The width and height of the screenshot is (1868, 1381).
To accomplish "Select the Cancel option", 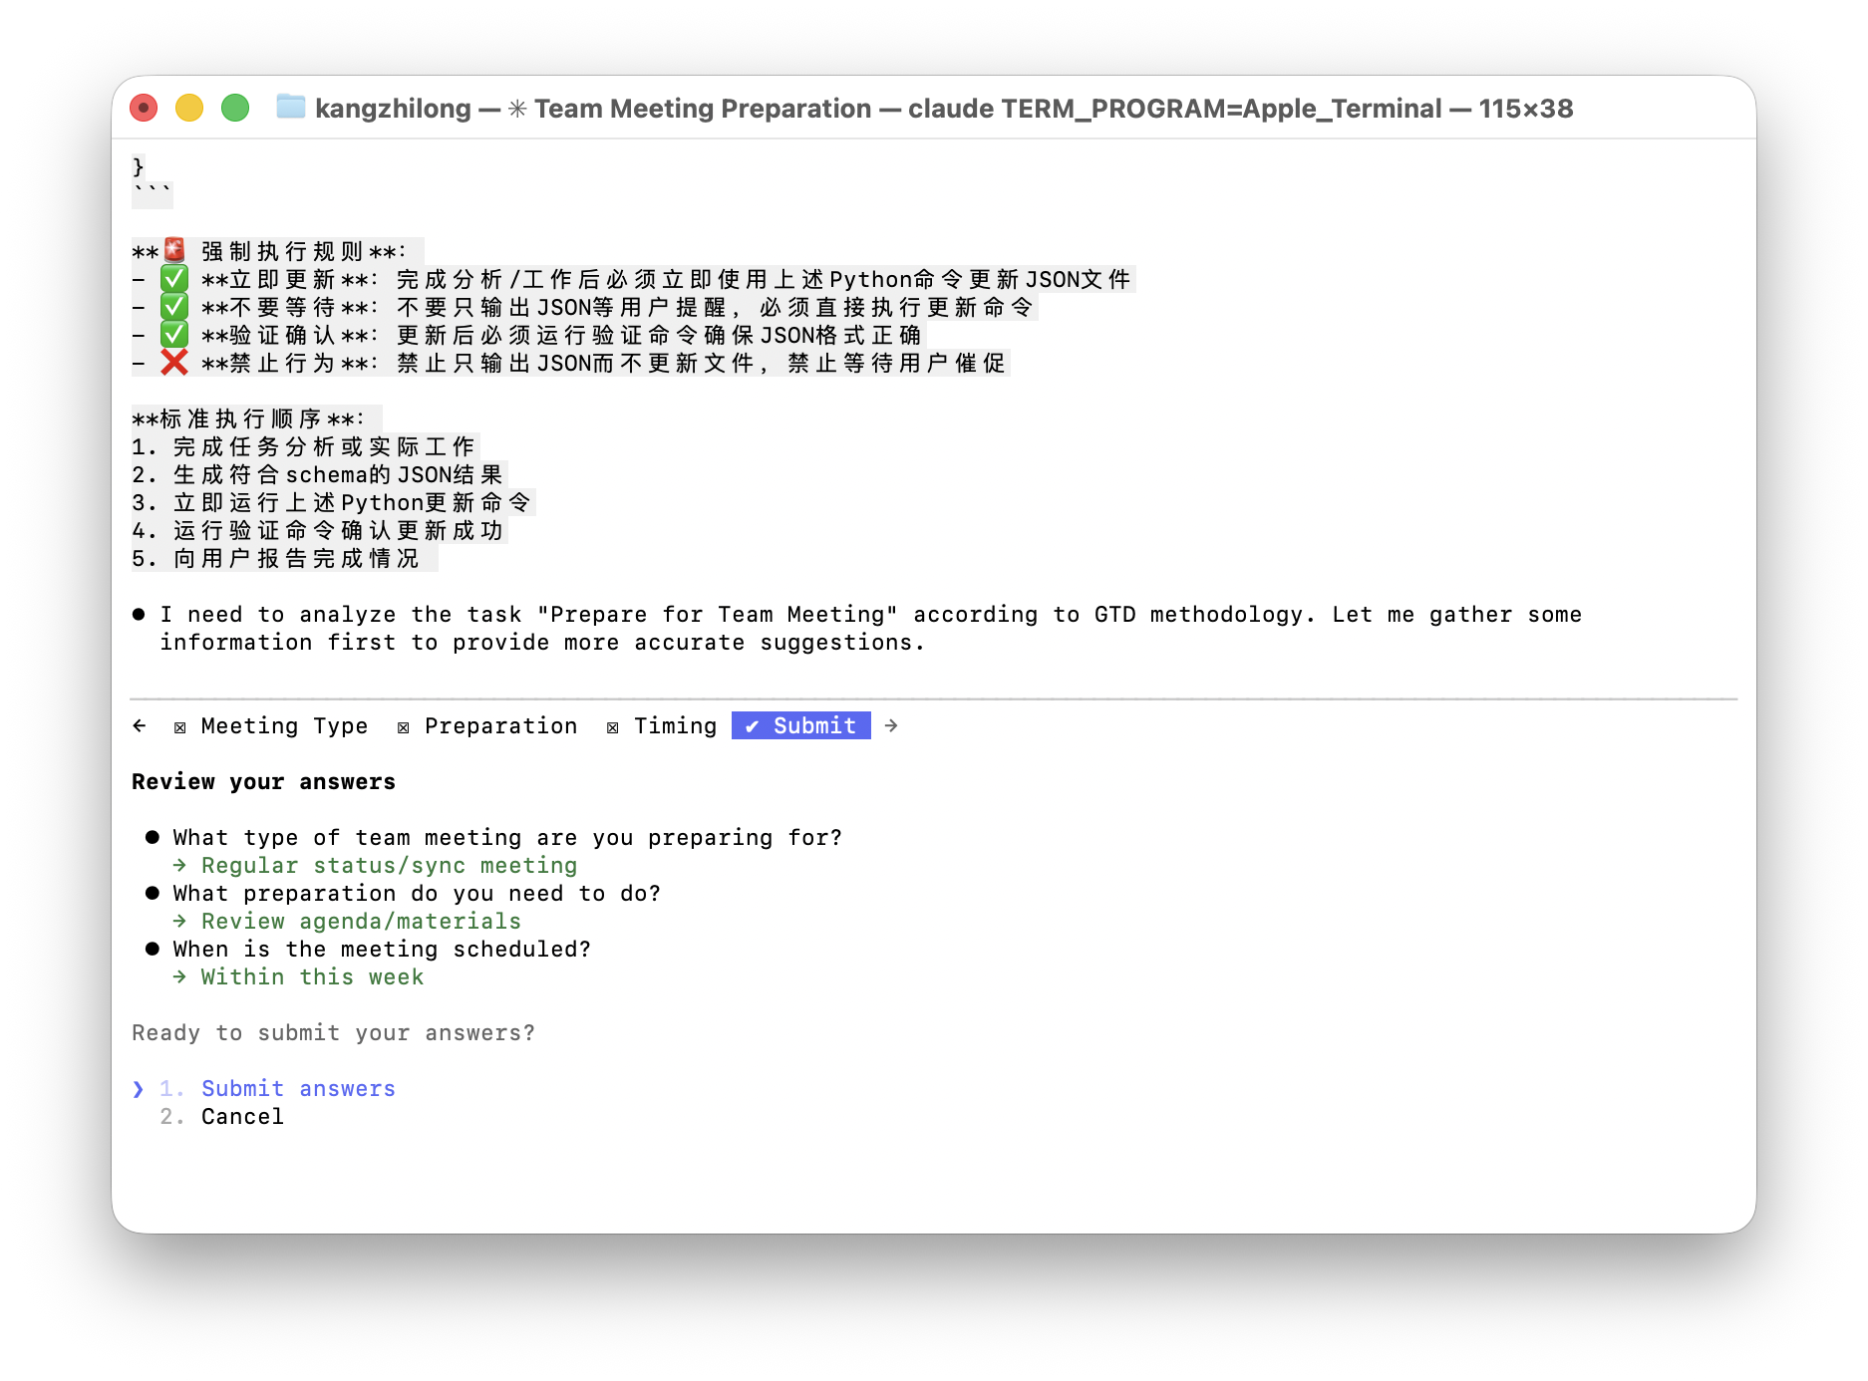I will (x=242, y=1116).
